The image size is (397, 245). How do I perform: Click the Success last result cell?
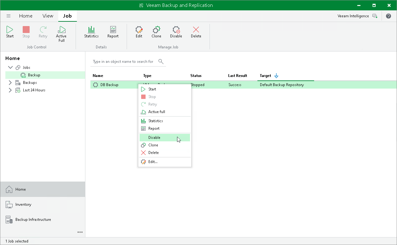point(235,85)
